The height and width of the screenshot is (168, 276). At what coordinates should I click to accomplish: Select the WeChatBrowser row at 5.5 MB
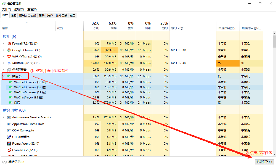coord(132,92)
